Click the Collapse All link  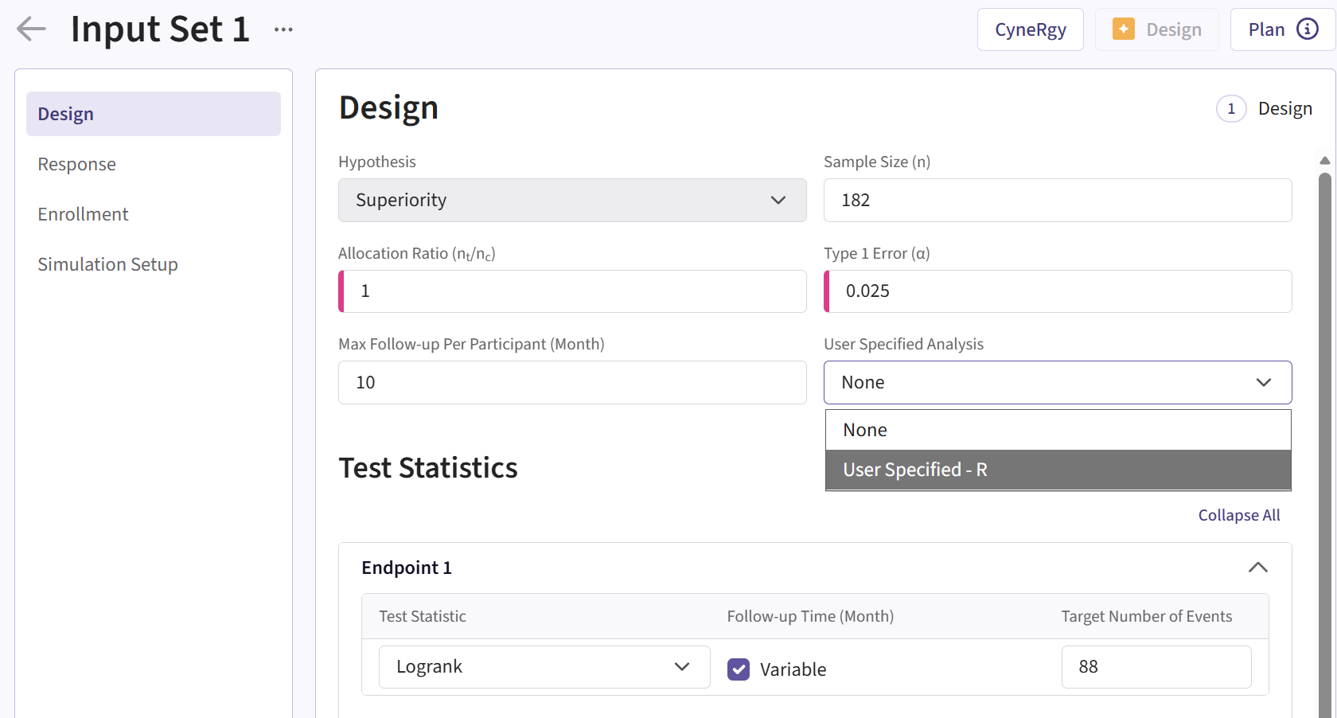(x=1238, y=516)
